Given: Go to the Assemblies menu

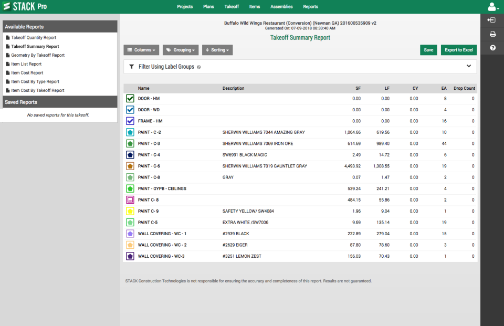Looking at the screenshot, I should tap(281, 7).
